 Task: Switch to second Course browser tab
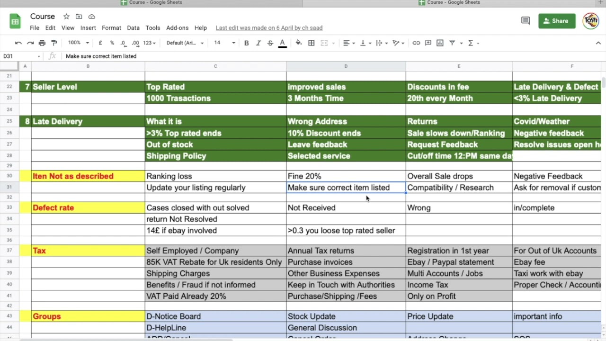click(x=449, y=3)
